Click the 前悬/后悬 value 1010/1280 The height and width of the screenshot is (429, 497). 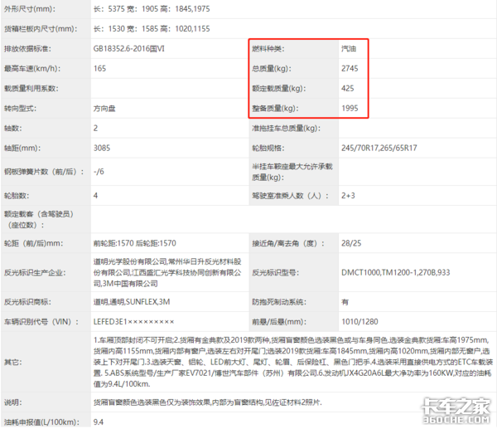click(x=359, y=320)
